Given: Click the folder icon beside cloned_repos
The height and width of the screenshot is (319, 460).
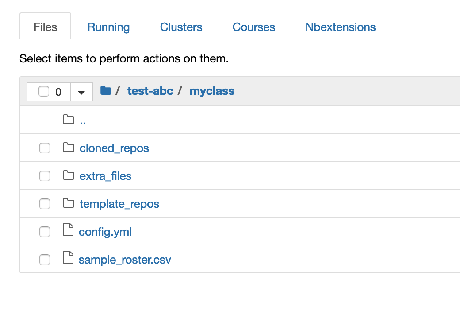Looking at the screenshot, I should (x=69, y=148).
